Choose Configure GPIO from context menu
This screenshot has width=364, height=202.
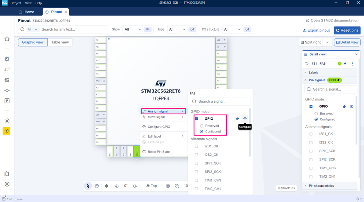164,127
